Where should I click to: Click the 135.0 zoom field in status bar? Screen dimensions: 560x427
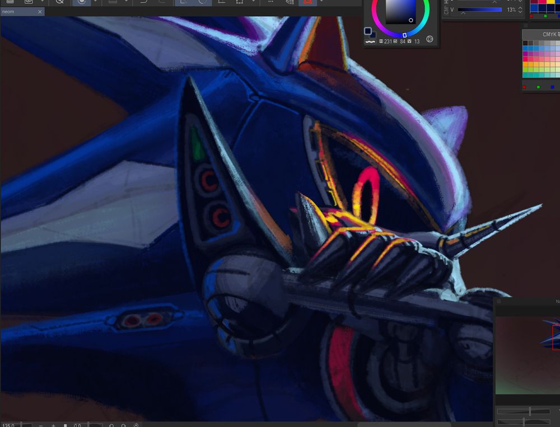click(8, 424)
